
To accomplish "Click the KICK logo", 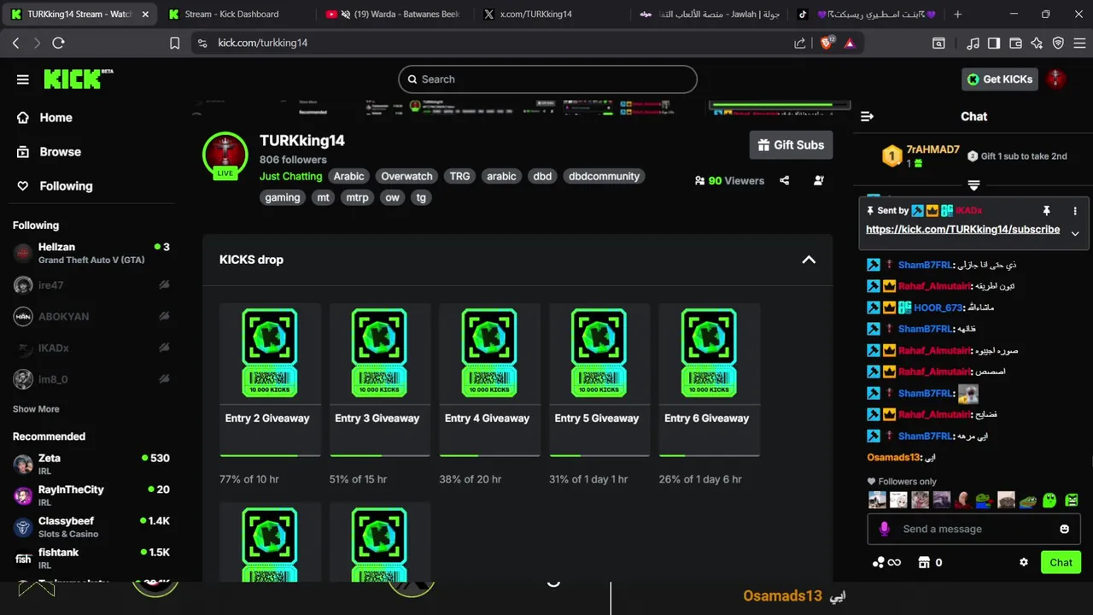I will coord(79,79).
